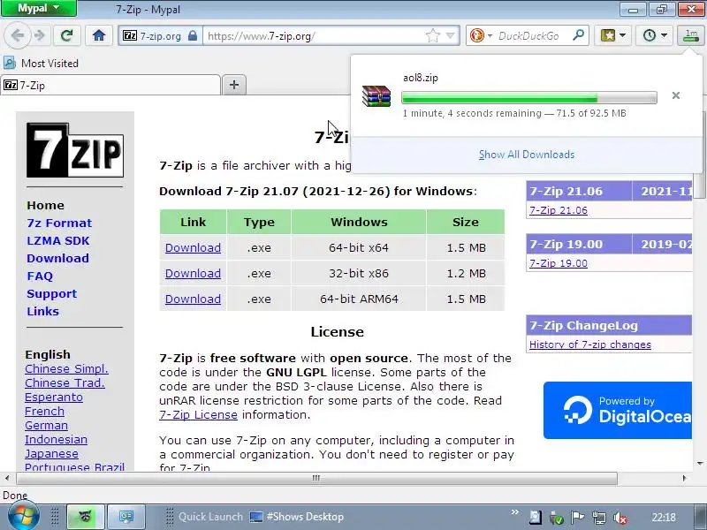Open the Home sidebar item
This screenshot has width=707, height=530.
[45, 205]
